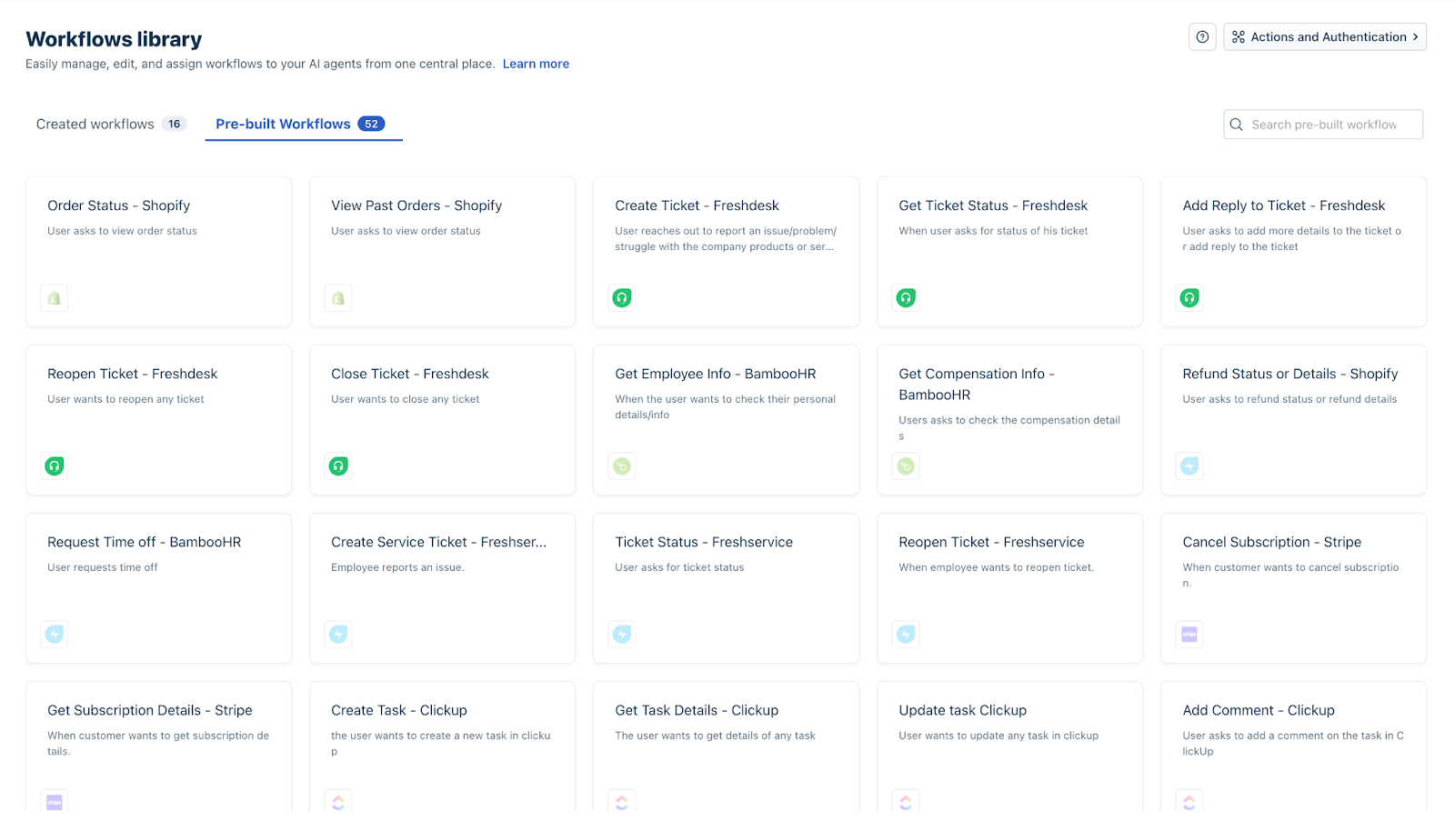This screenshot has width=1455, height=831.
Task: Click Freshdesk icon on Create Ticket card
Action: pyautogui.click(x=622, y=297)
